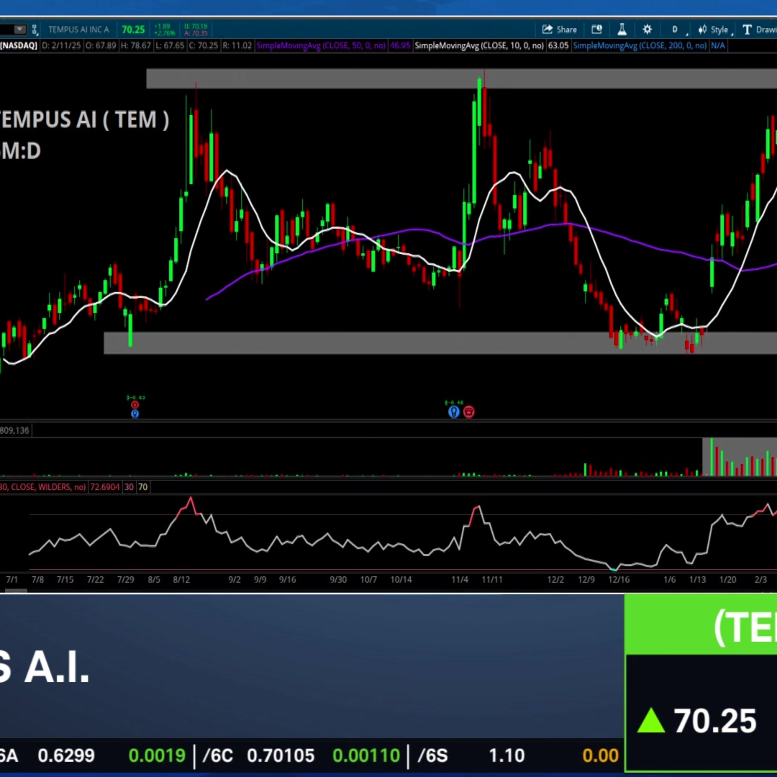Viewport: 777px width, 777px height.
Task: Click the RSI oversold level 30 label
Action: (x=129, y=487)
